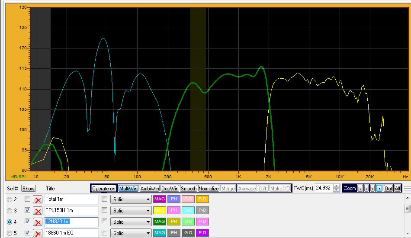The height and width of the screenshot is (238, 411).
Task: Click the Merge button
Action: pyautogui.click(x=228, y=189)
